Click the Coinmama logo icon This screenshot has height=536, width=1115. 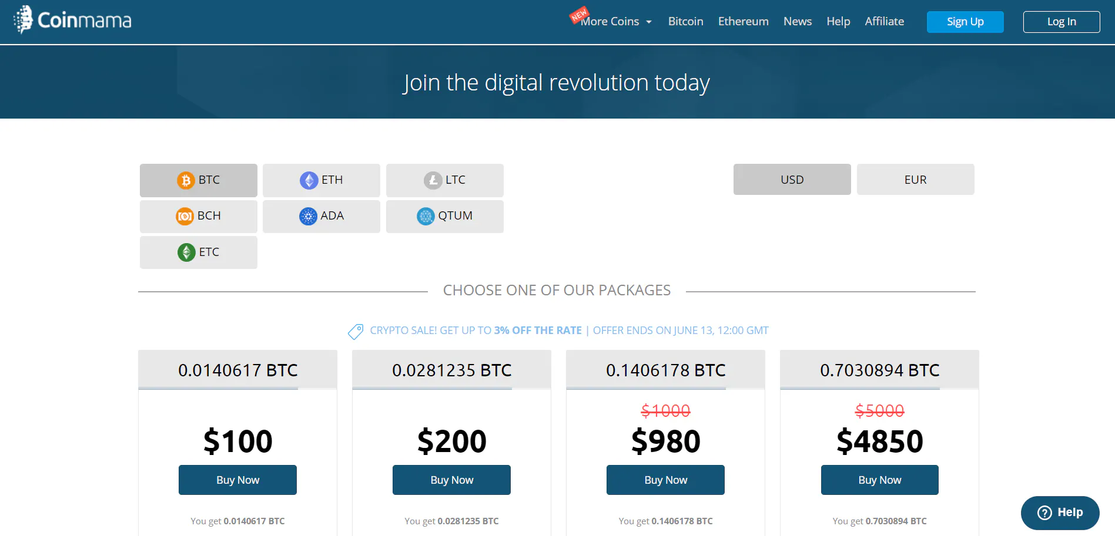click(24, 19)
